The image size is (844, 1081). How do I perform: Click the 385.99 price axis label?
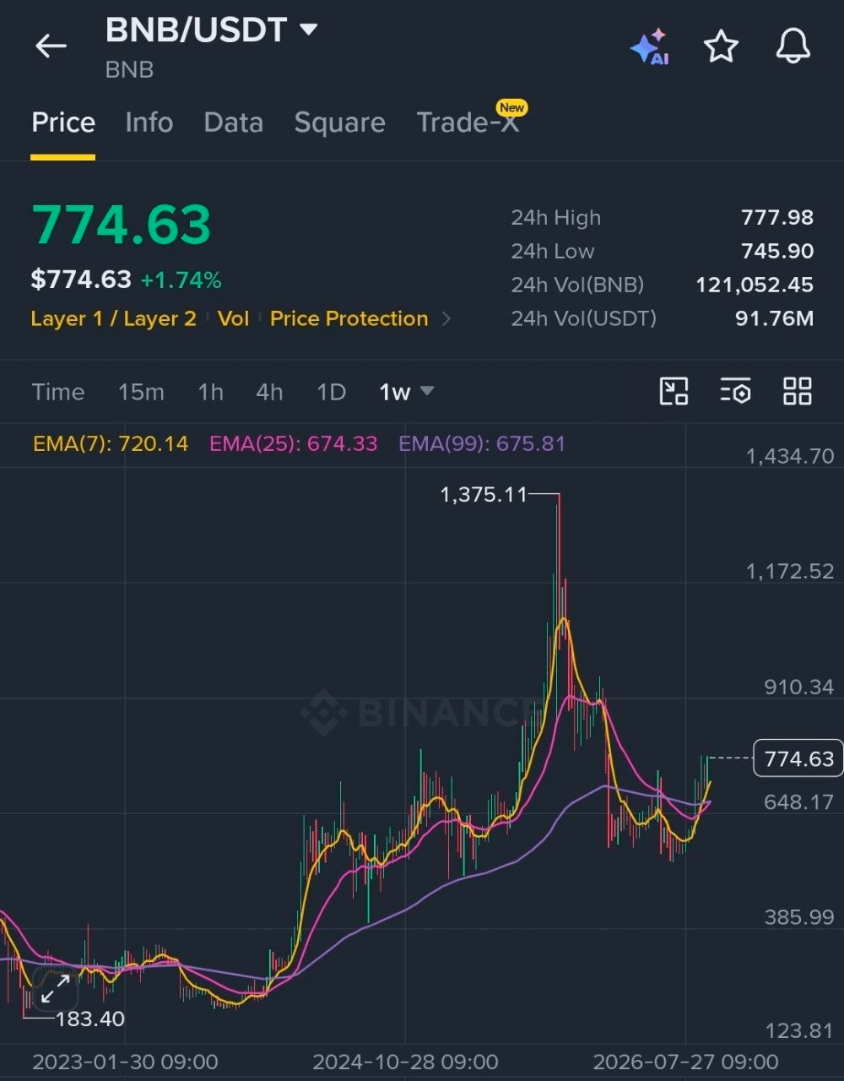[799, 916]
